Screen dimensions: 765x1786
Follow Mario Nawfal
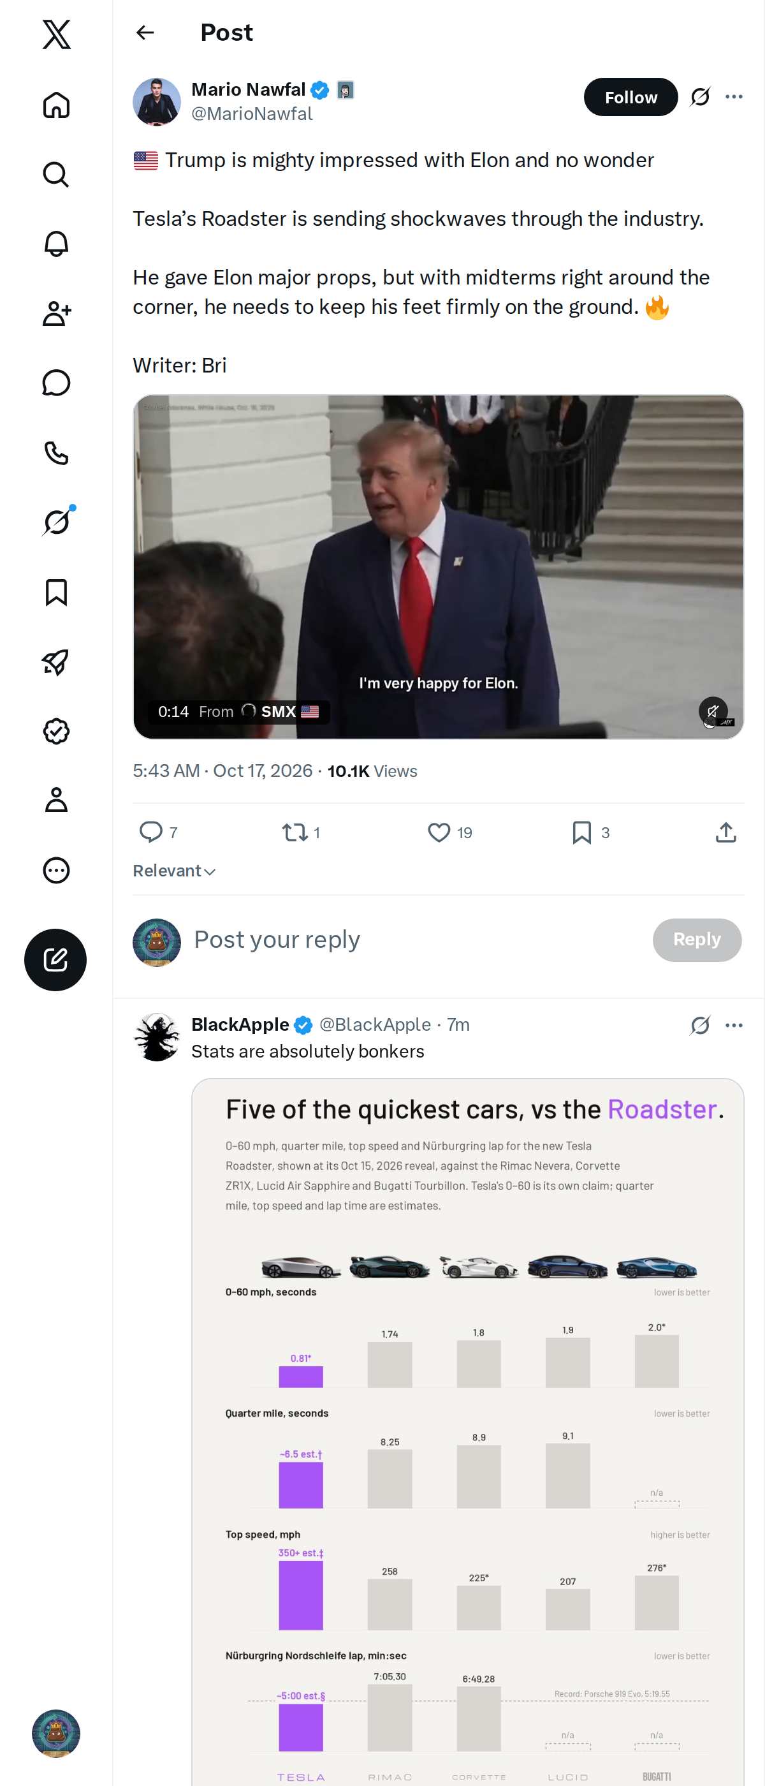630,97
